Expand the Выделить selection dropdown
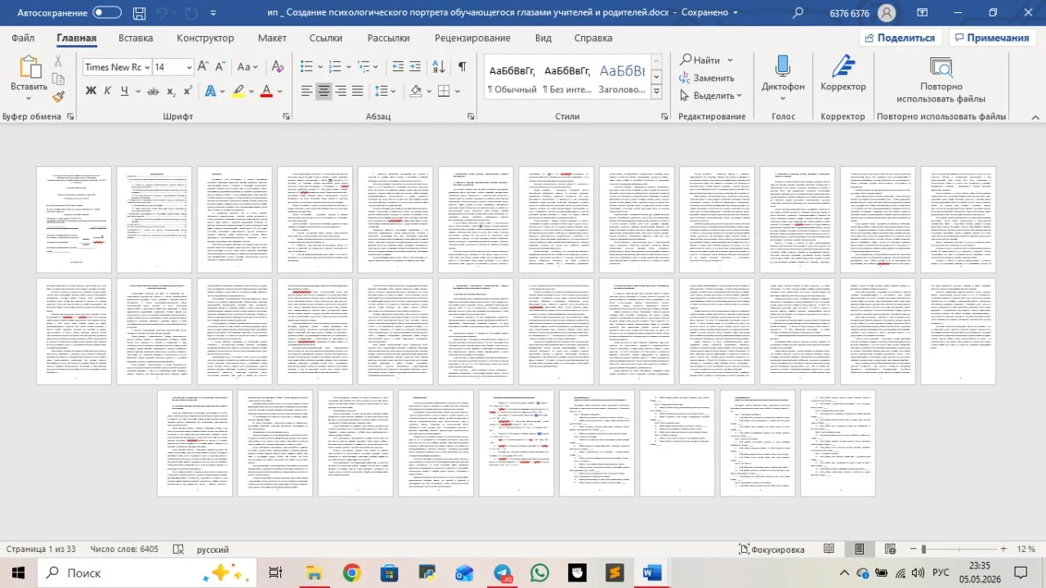This screenshot has height=588, width=1046. click(x=711, y=96)
